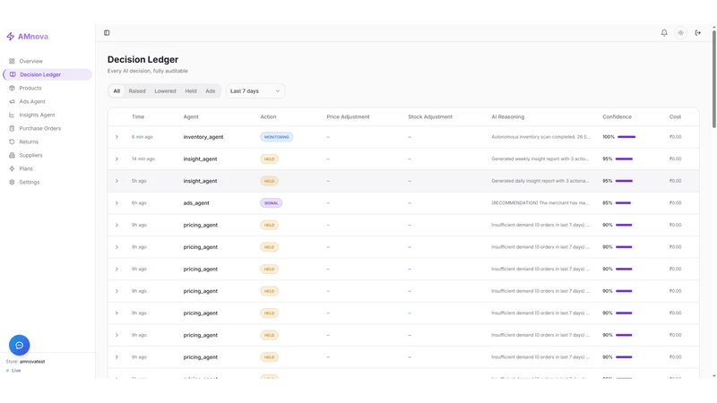
Task: Click the Cost column header
Action: pos(675,117)
